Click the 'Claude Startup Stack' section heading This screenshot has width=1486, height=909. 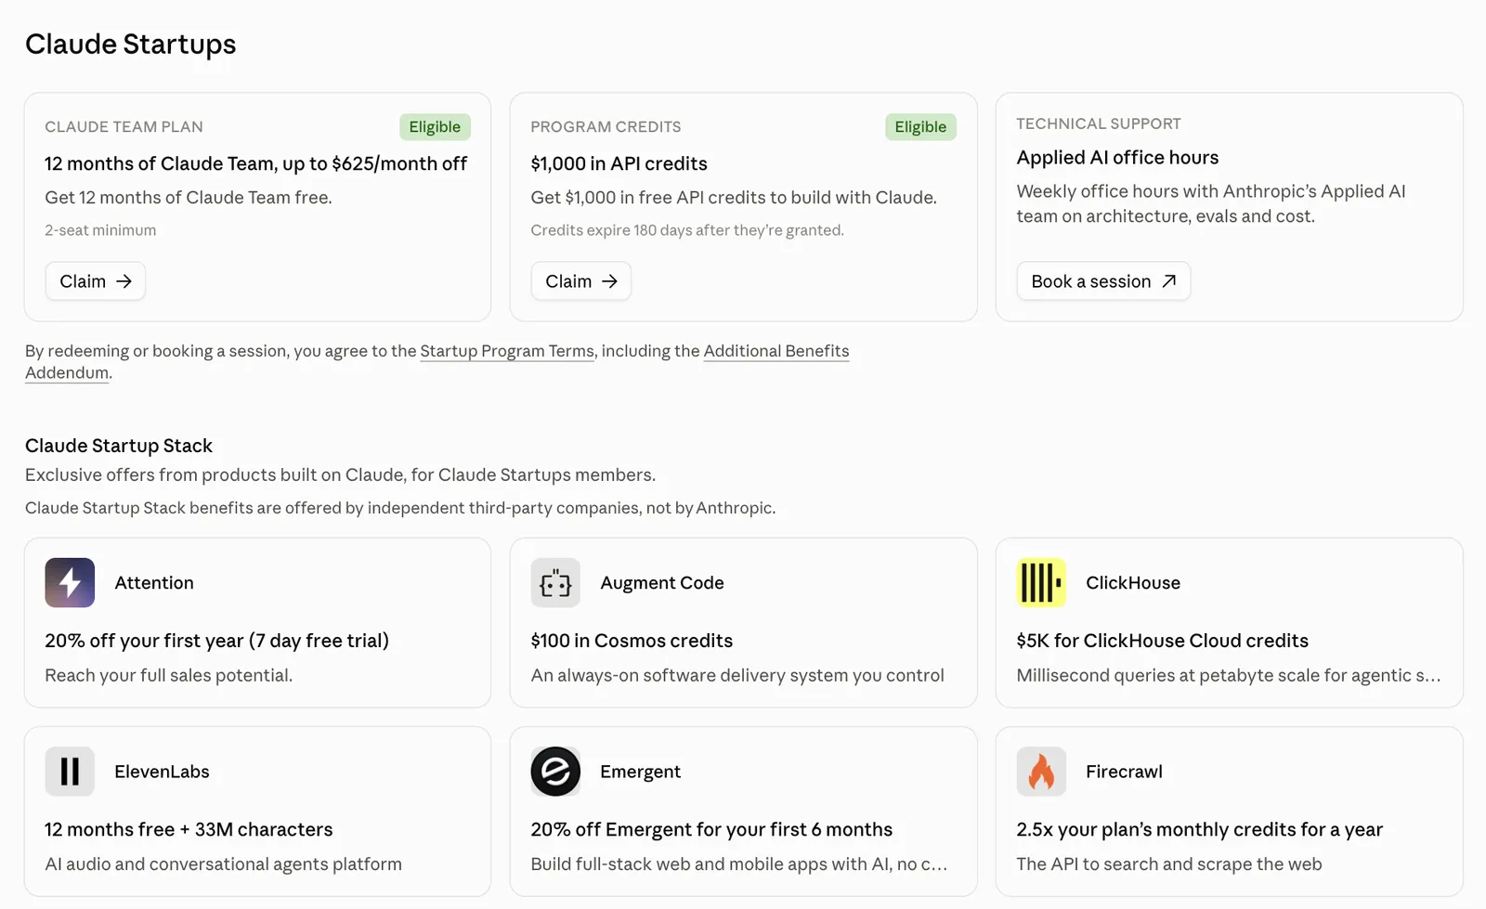[119, 446]
